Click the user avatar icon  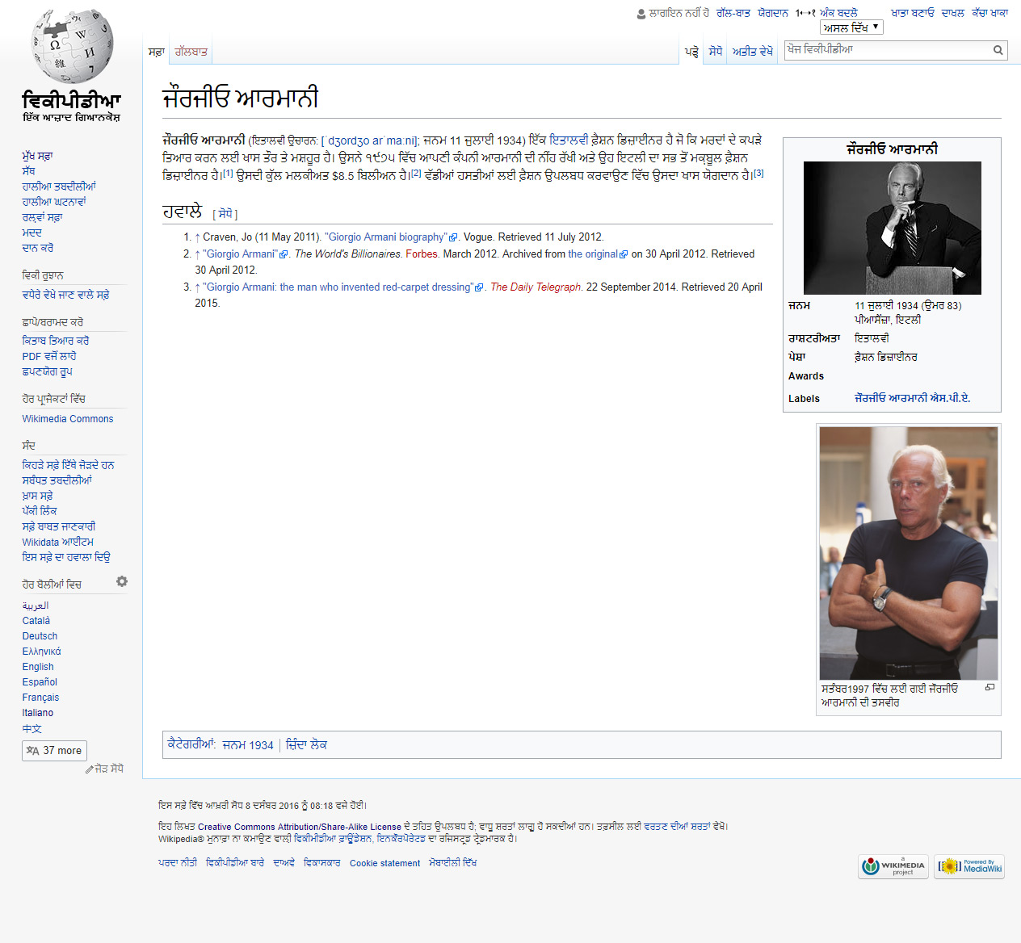(x=641, y=14)
